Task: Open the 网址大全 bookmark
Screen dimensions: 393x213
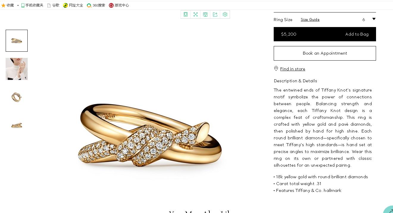Action: (73, 5)
